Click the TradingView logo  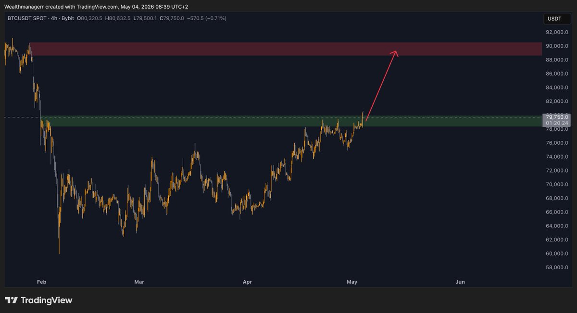38,300
